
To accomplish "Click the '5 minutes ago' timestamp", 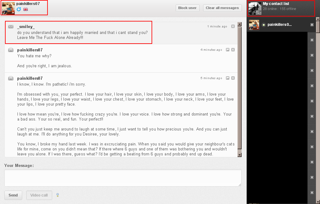I will [x=211, y=78].
